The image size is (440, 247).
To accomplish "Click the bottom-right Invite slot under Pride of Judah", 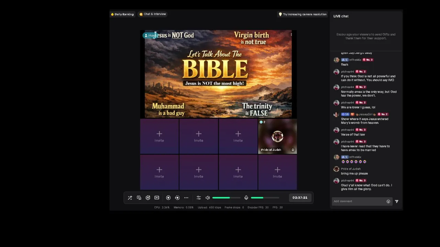I will (277, 172).
